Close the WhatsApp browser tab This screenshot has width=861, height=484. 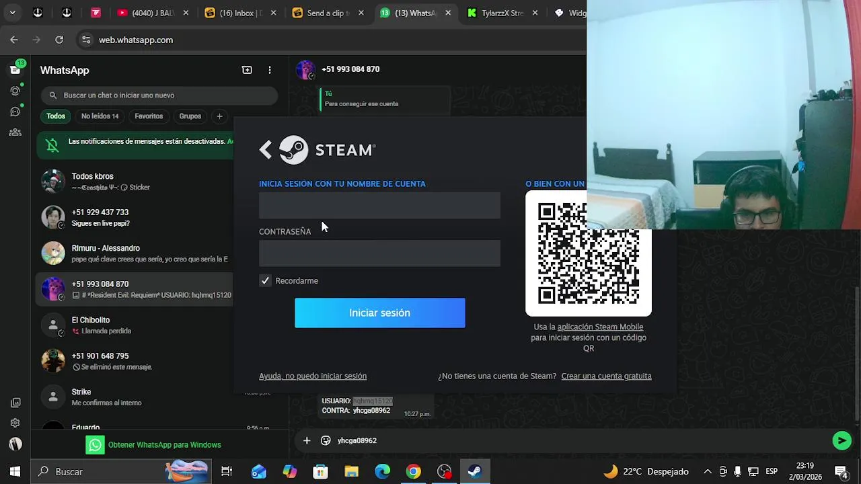pyautogui.click(x=448, y=13)
